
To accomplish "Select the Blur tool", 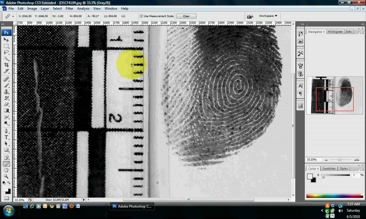I will coord(6,117).
